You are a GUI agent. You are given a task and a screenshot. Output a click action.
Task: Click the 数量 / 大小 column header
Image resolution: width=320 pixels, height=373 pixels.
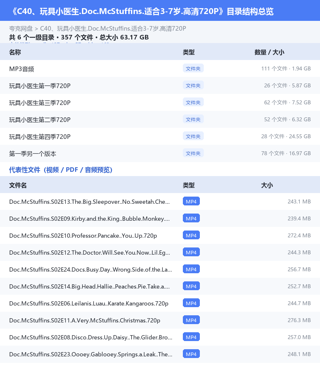coord(269,52)
